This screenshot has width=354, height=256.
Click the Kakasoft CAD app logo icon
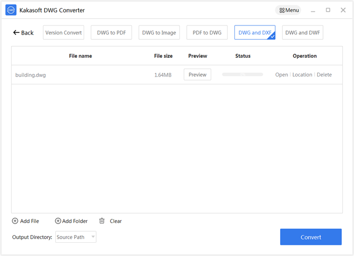11,10
